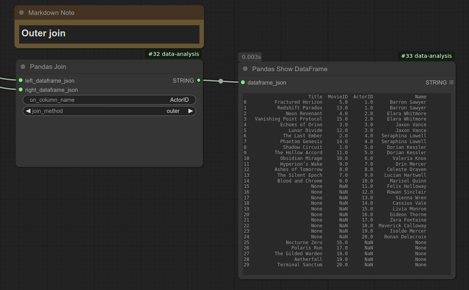469x290 pixels.
Task: Click the Echoes of Orion cell
Action: coord(301,125)
